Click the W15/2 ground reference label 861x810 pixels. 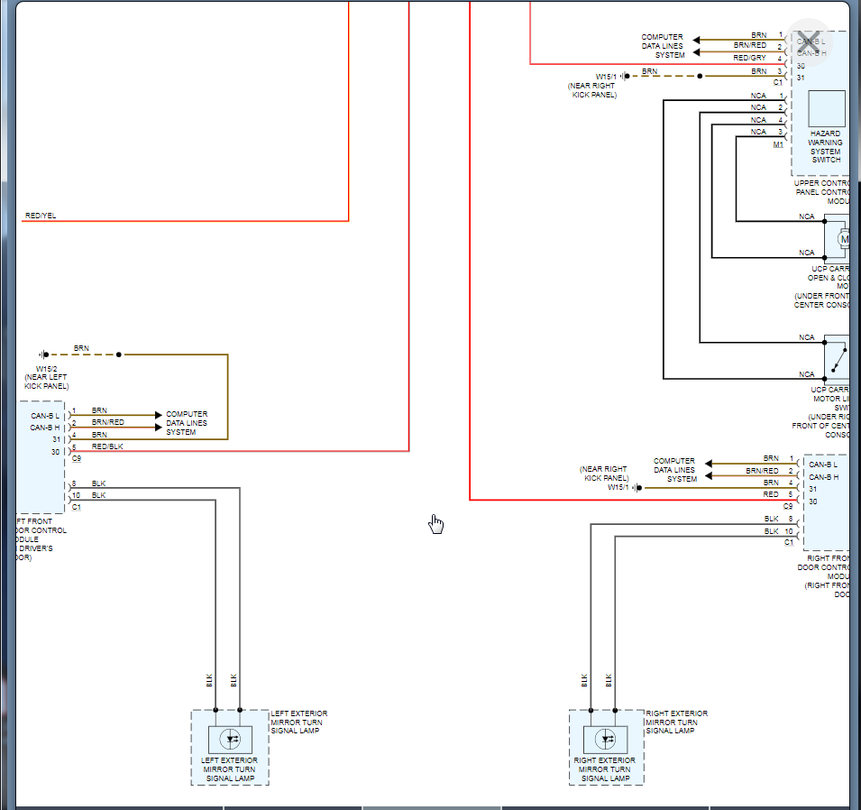pyautogui.click(x=47, y=369)
